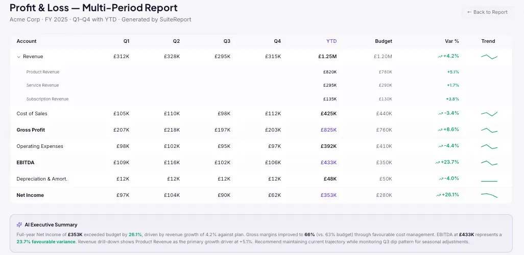
Task: Click the Q1 column header
Action: point(126,41)
